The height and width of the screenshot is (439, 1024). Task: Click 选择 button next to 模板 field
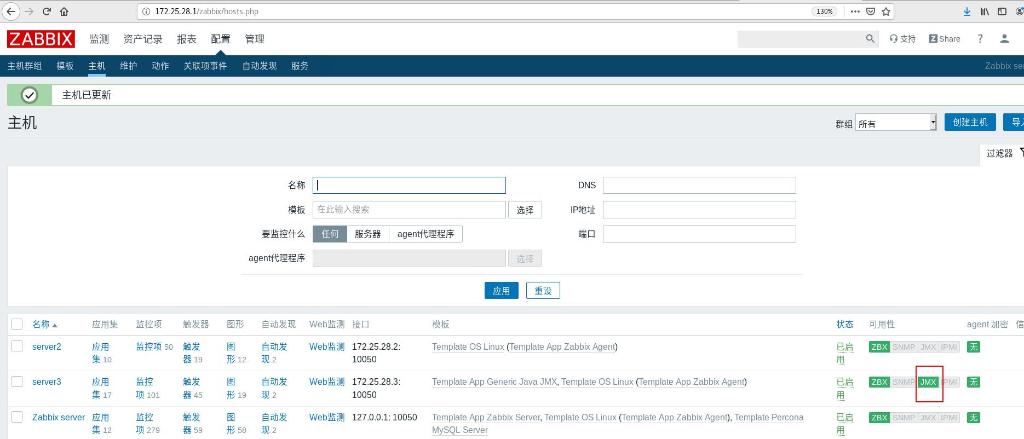pyautogui.click(x=525, y=210)
